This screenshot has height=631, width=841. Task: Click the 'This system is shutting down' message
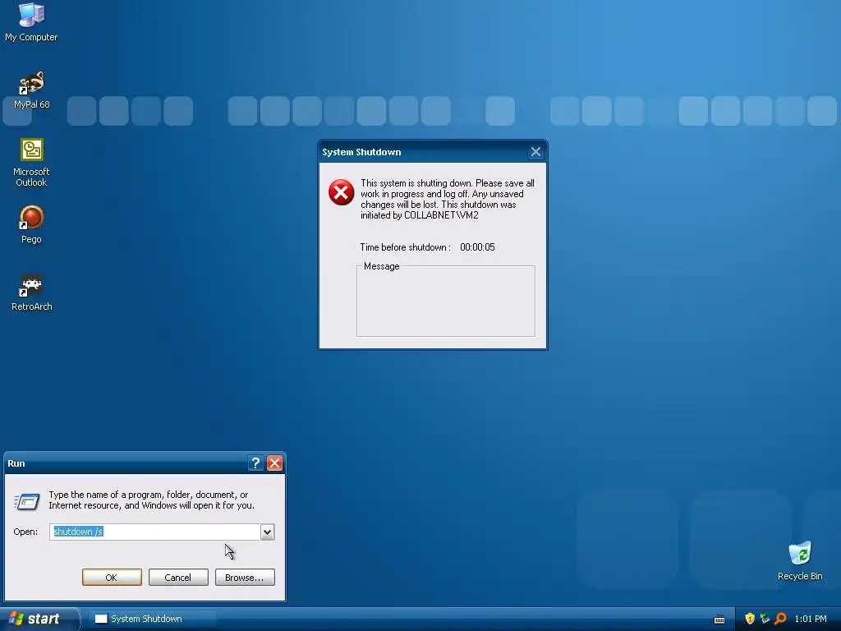448,199
